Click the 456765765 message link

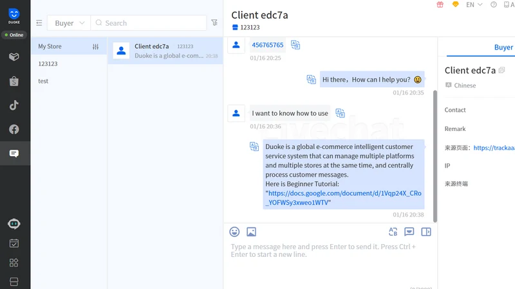point(267,45)
